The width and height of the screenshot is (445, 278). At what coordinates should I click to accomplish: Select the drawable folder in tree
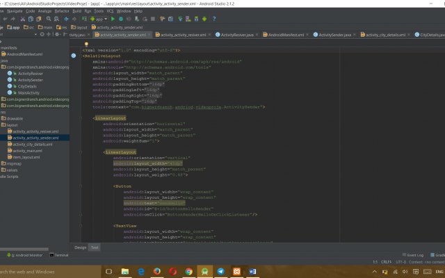click(13, 119)
